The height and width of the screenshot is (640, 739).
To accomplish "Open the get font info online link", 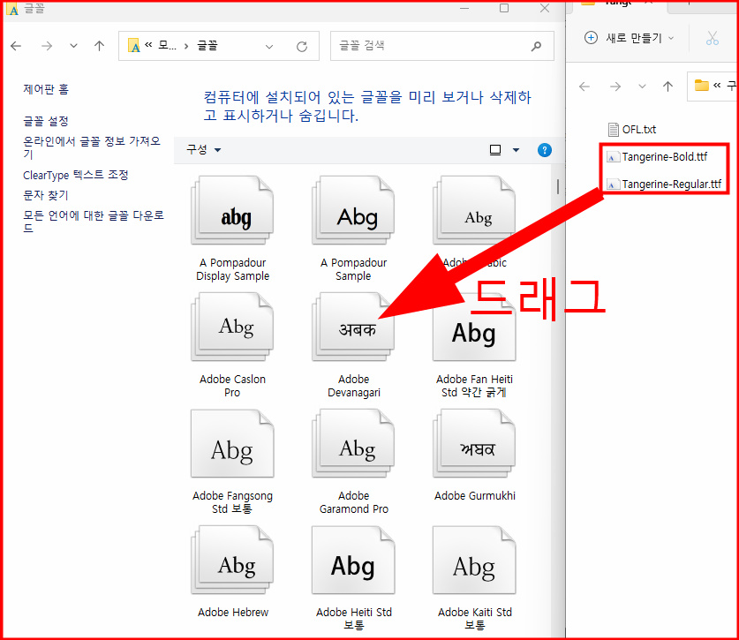I will (x=92, y=147).
